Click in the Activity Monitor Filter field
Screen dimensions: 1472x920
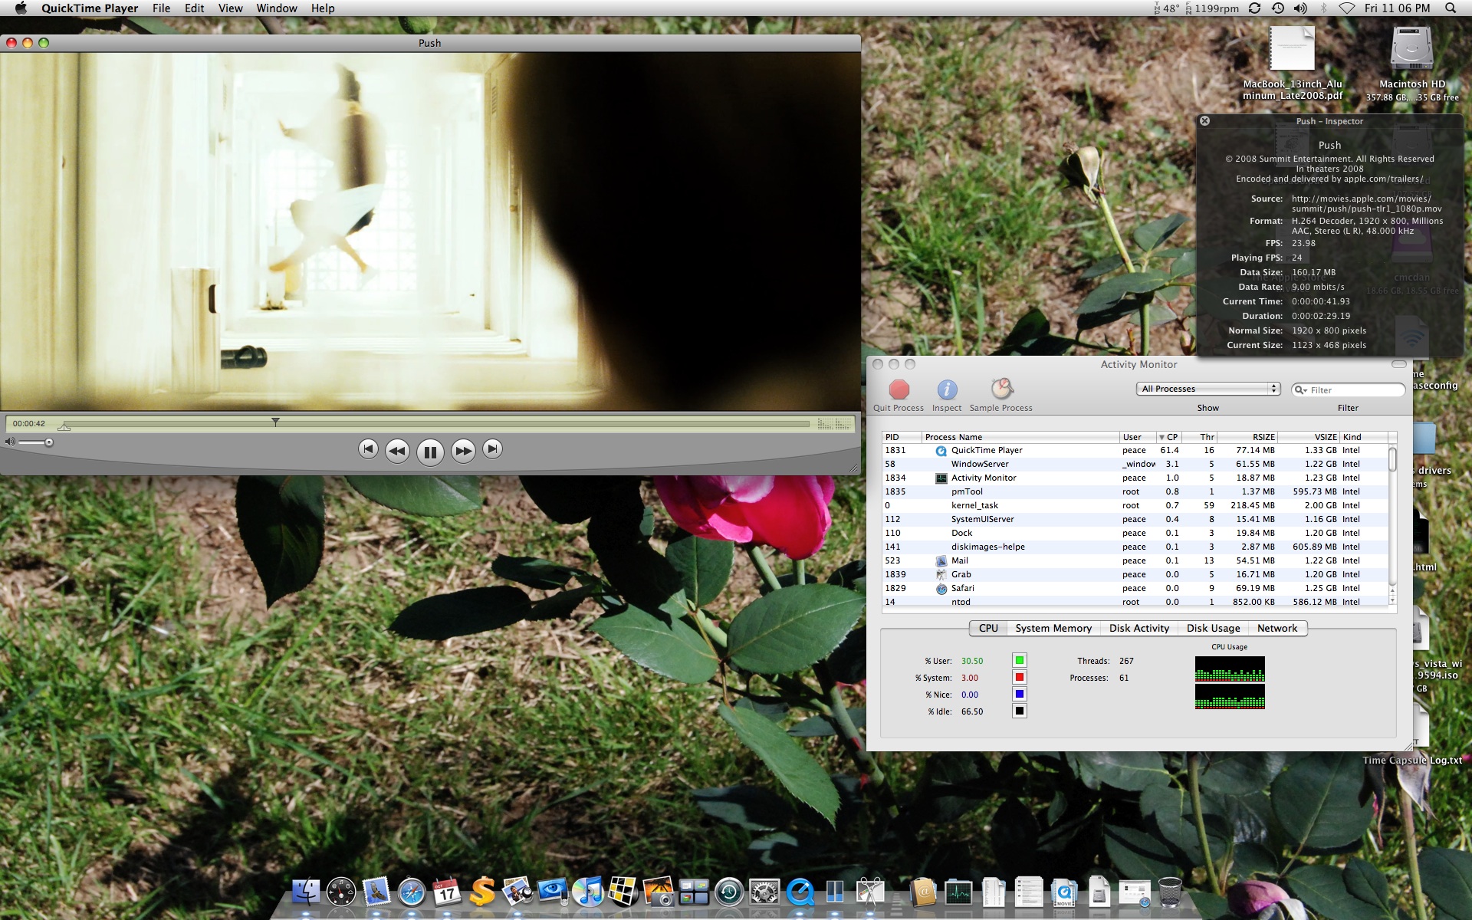click(x=1348, y=390)
